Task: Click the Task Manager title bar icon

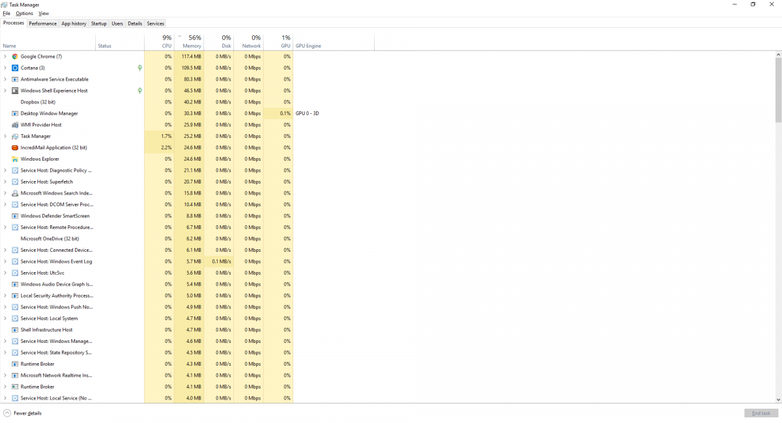Action: click(x=5, y=5)
